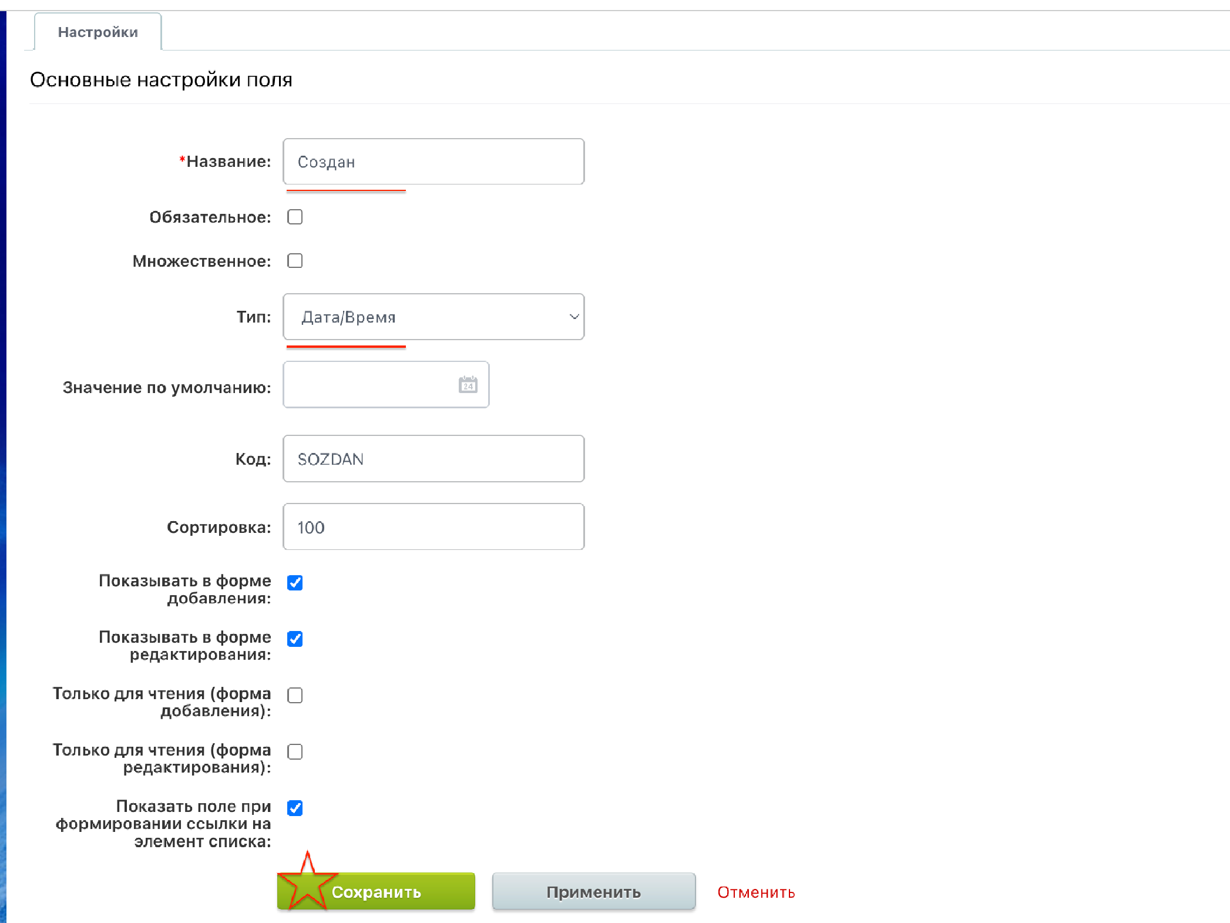Enable read-only for add form

pyautogui.click(x=295, y=695)
